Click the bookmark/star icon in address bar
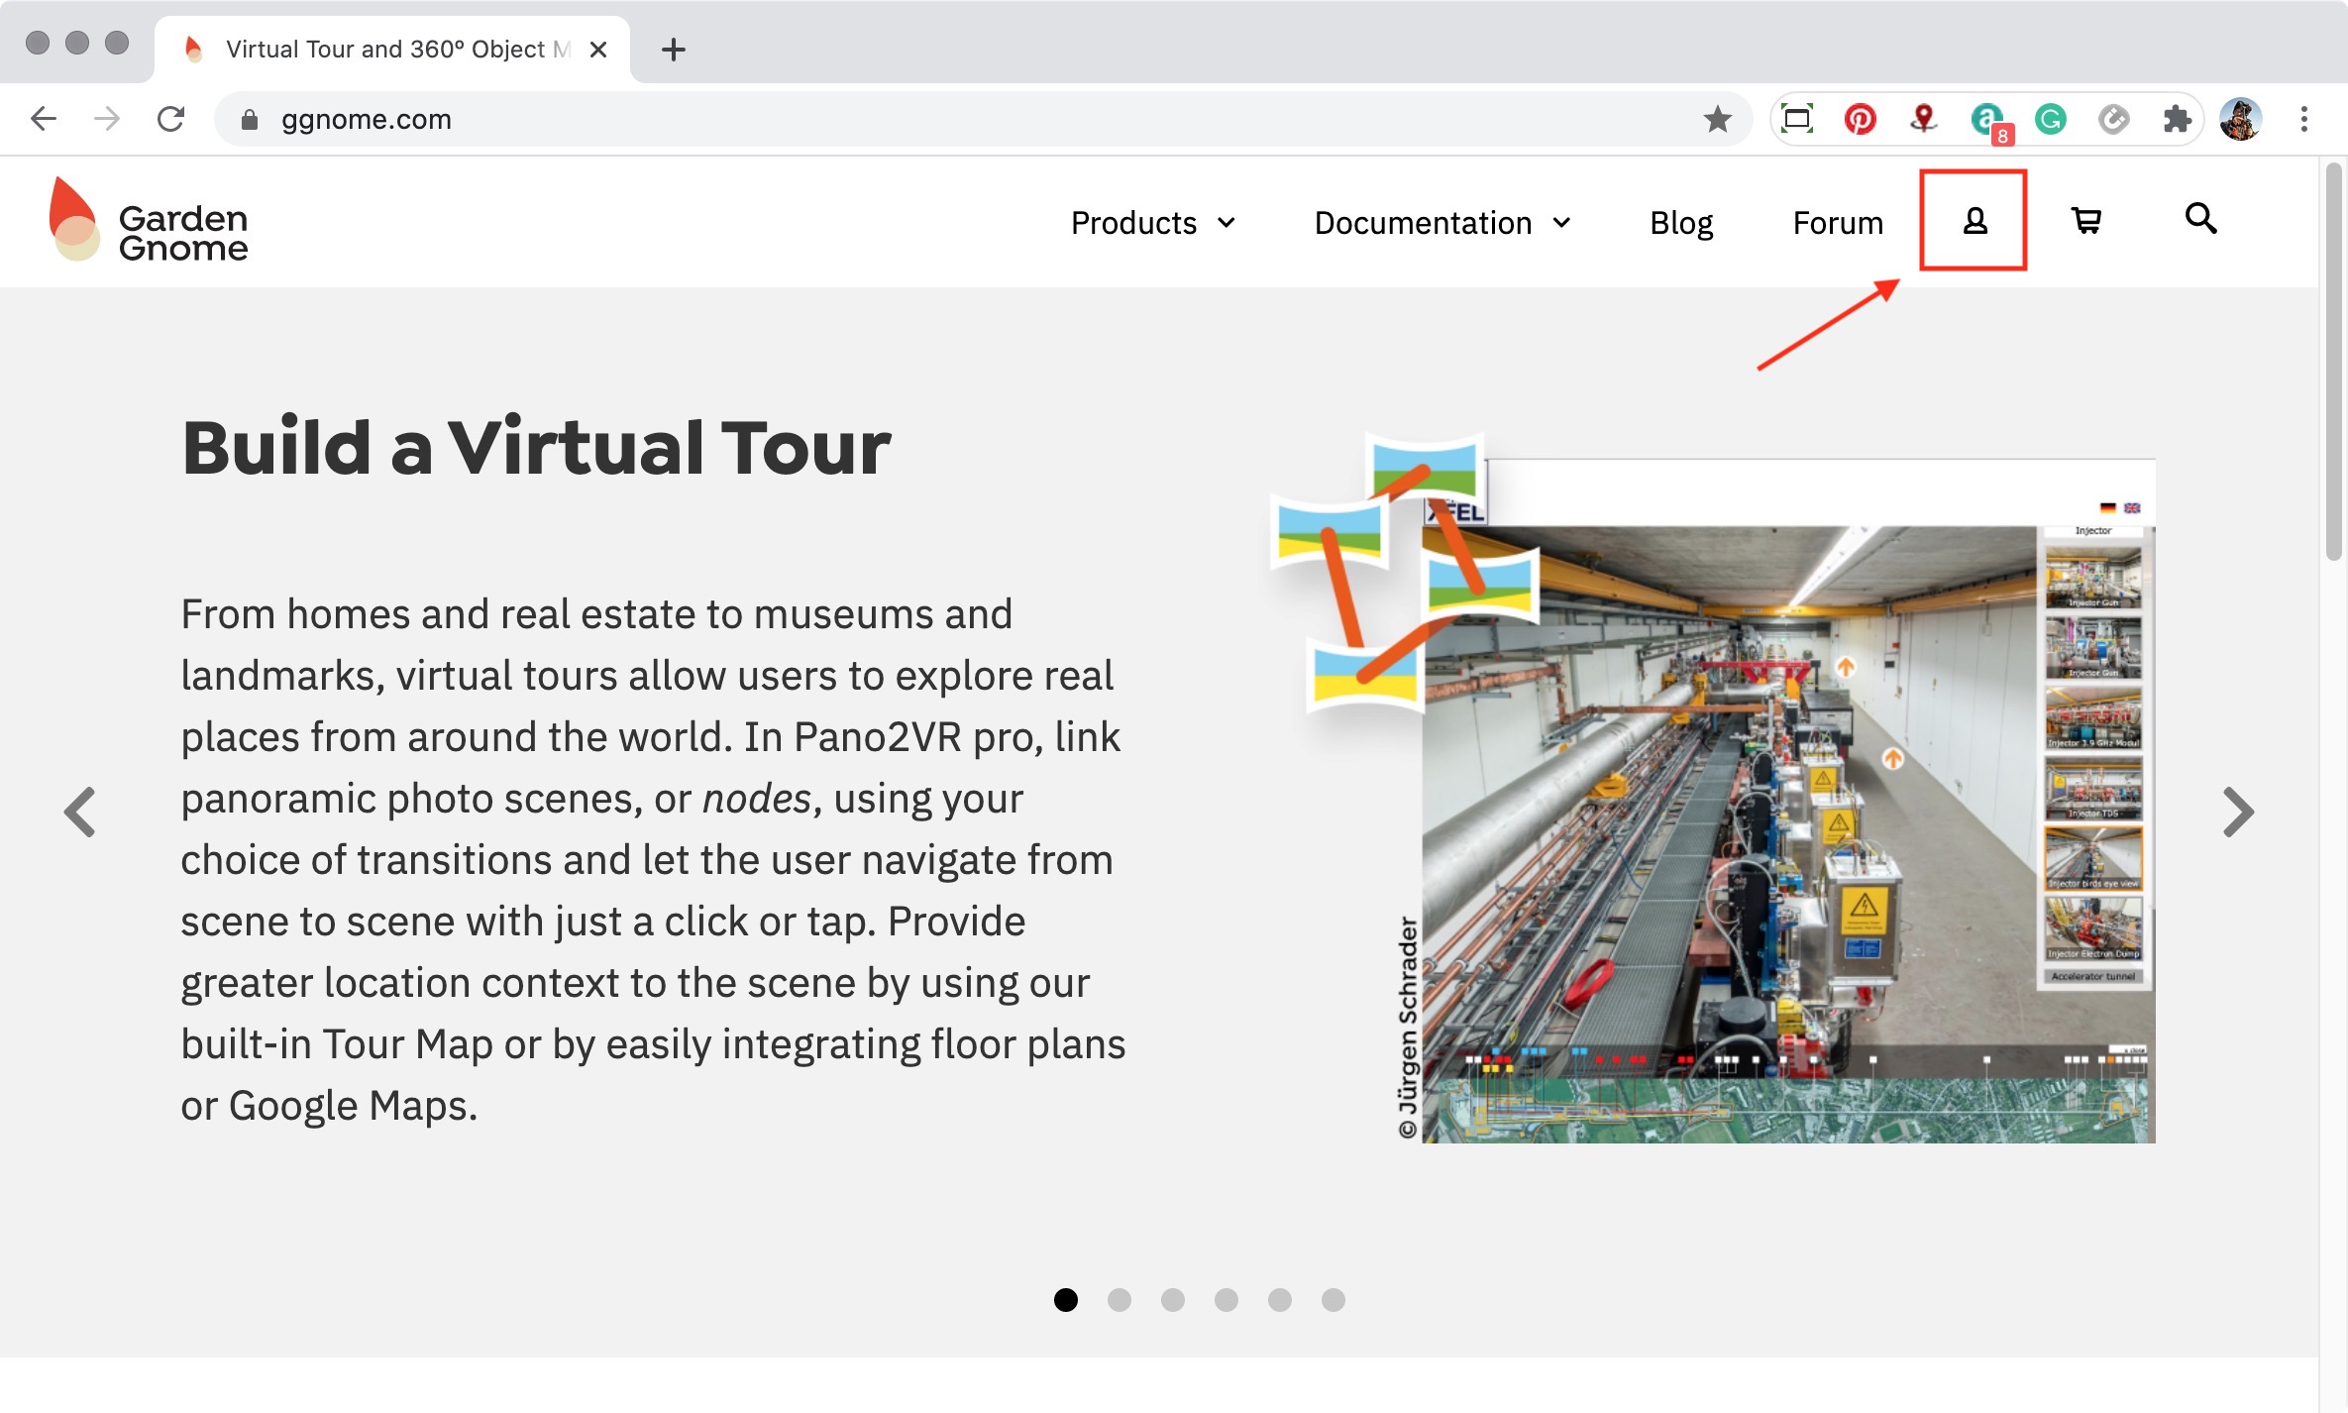 tap(1717, 119)
